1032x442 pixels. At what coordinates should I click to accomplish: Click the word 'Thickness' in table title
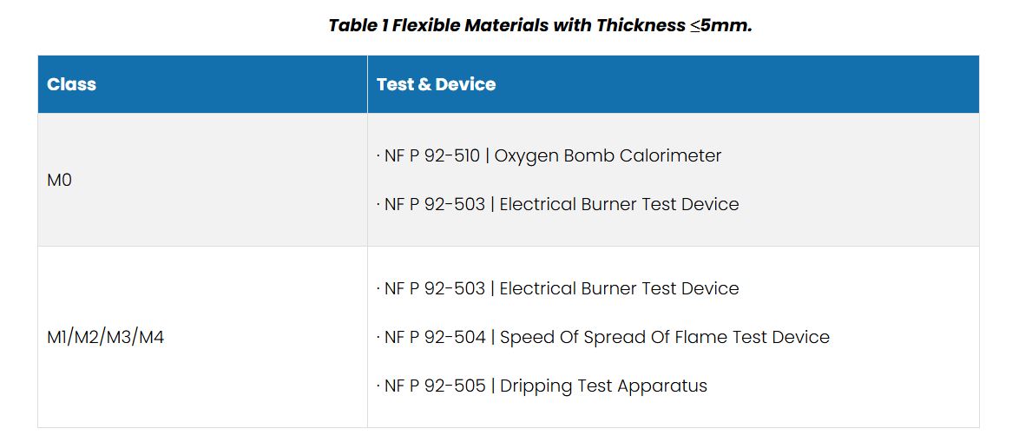click(641, 25)
